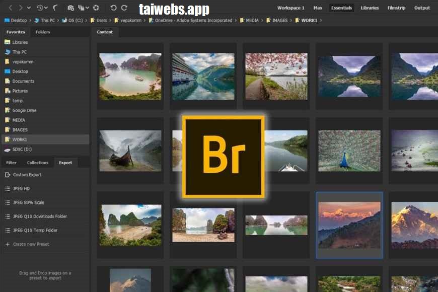Open Google Drive in Favorites
The width and height of the screenshot is (438, 292).
(45, 110)
